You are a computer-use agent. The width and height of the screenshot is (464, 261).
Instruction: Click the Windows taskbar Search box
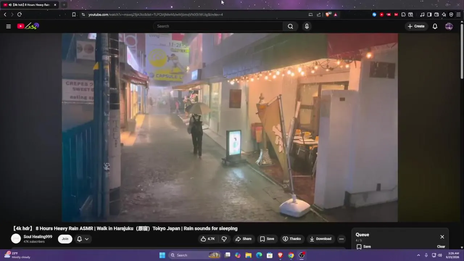(195, 255)
